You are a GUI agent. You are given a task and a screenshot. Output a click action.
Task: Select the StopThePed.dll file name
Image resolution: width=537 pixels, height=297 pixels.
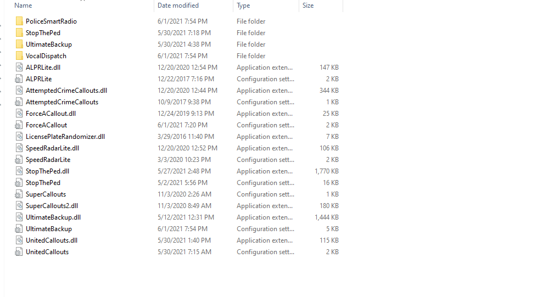click(x=47, y=171)
